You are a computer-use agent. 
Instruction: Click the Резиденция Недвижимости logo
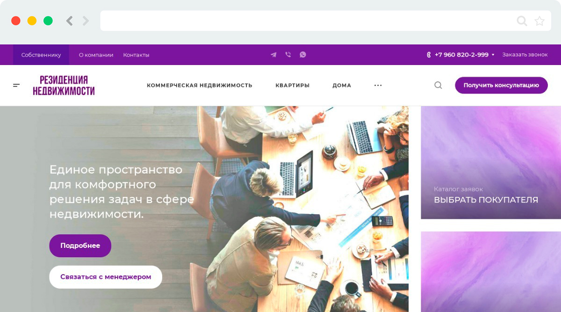pos(64,86)
